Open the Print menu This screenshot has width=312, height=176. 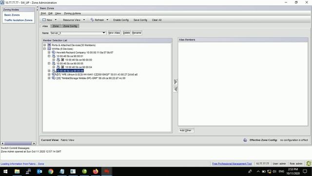point(43,13)
